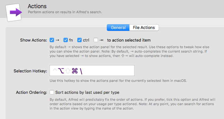Switch to the General tab

pyautogui.click(x=118, y=27)
